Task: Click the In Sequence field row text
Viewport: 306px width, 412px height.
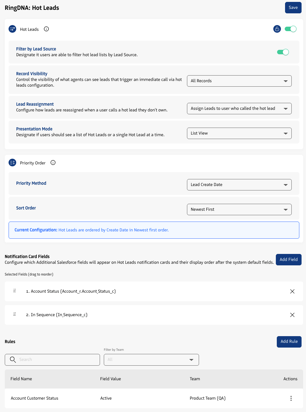Action: (57, 315)
